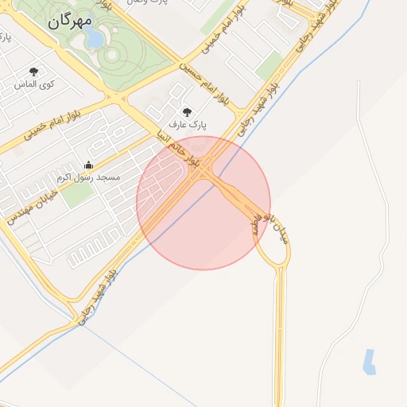Click the tree icon above پارک عارف

[187, 112]
